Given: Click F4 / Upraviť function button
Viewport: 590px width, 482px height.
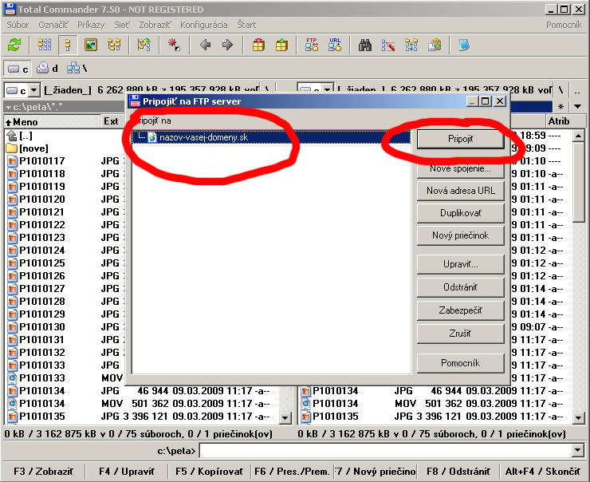Looking at the screenshot, I should [x=127, y=472].
